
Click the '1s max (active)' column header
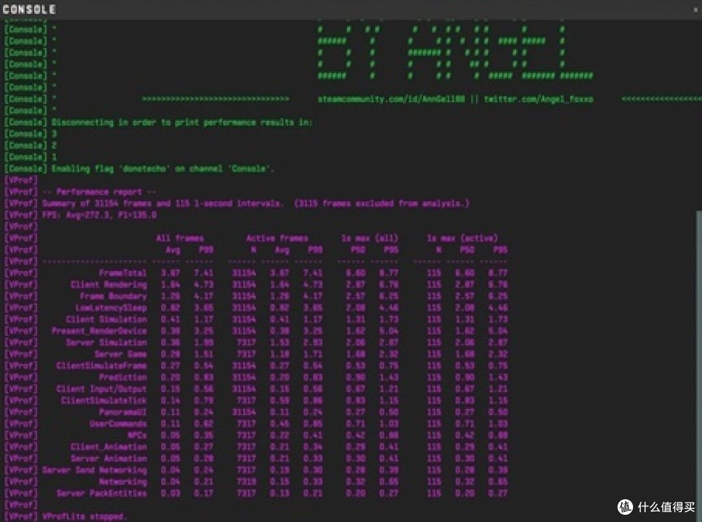(x=463, y=238)
